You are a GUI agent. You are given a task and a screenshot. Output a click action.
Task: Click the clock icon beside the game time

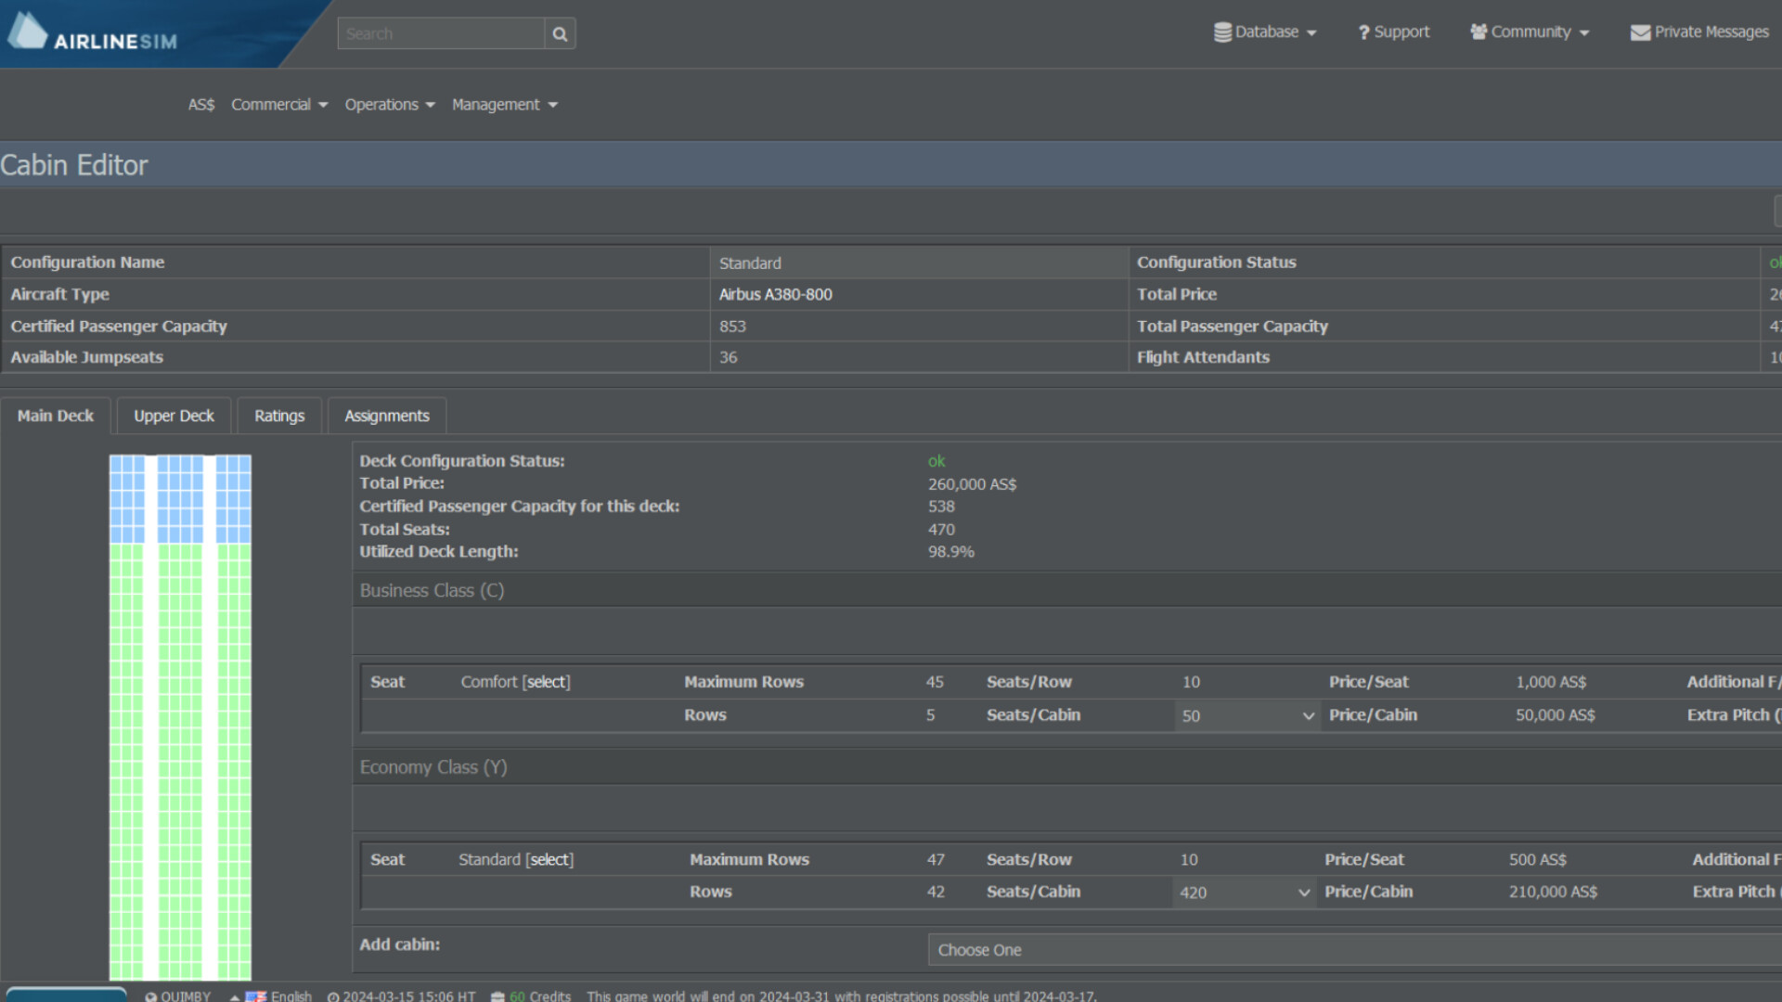pyautogui.click(x=331, y=996)
